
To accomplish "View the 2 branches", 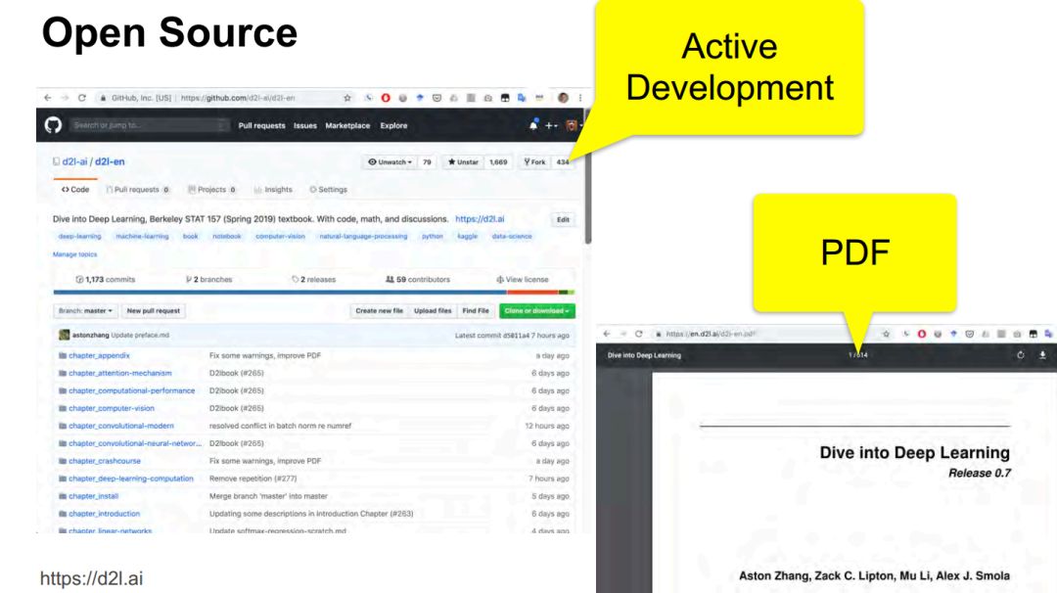I will pyautogui.click(x=209, y=279).
